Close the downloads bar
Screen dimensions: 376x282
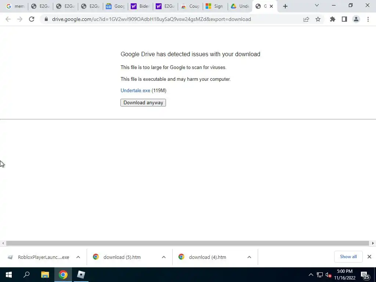pos(369,257)
